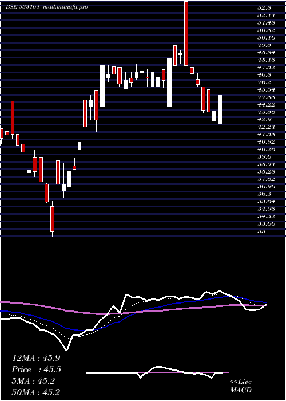The image size is (286, 401).
Task: Click the <<Live label beside MACD box
Action: (x=241, y=382)
